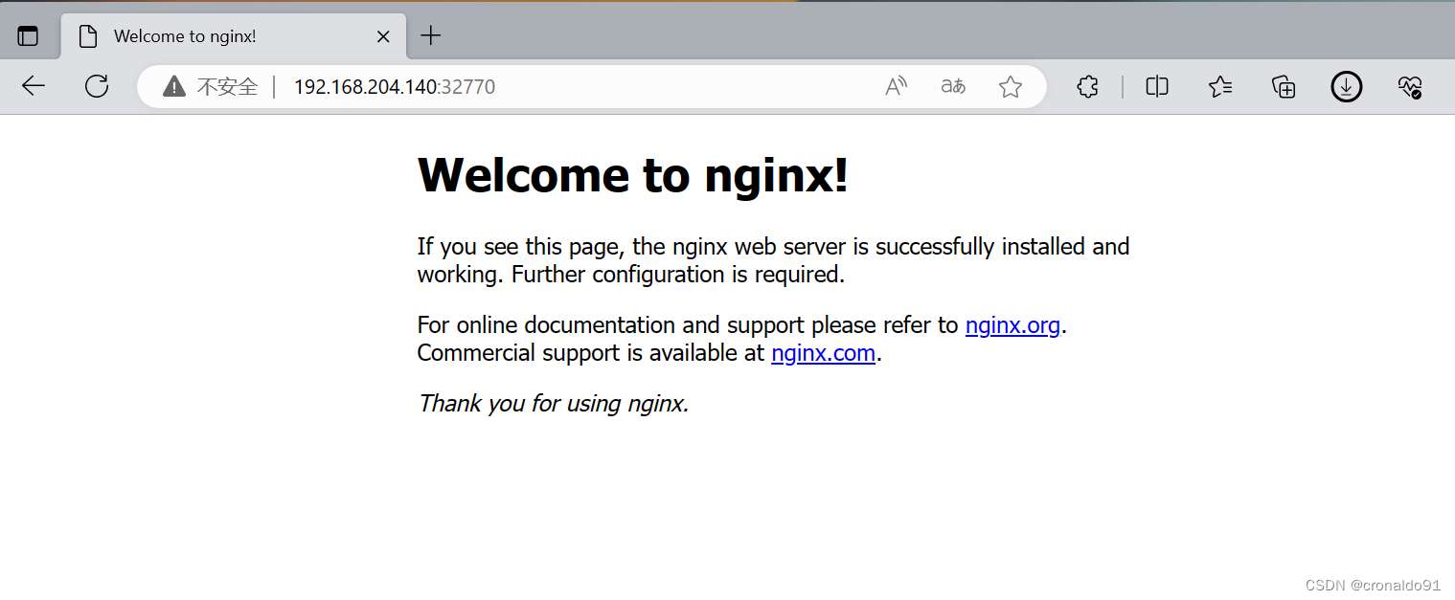This screenshot has height=600, width=1455.
Task: Click the address bar URL 192.168.204.140:32770
Action: pyautogui.click(x=394, y=87)
